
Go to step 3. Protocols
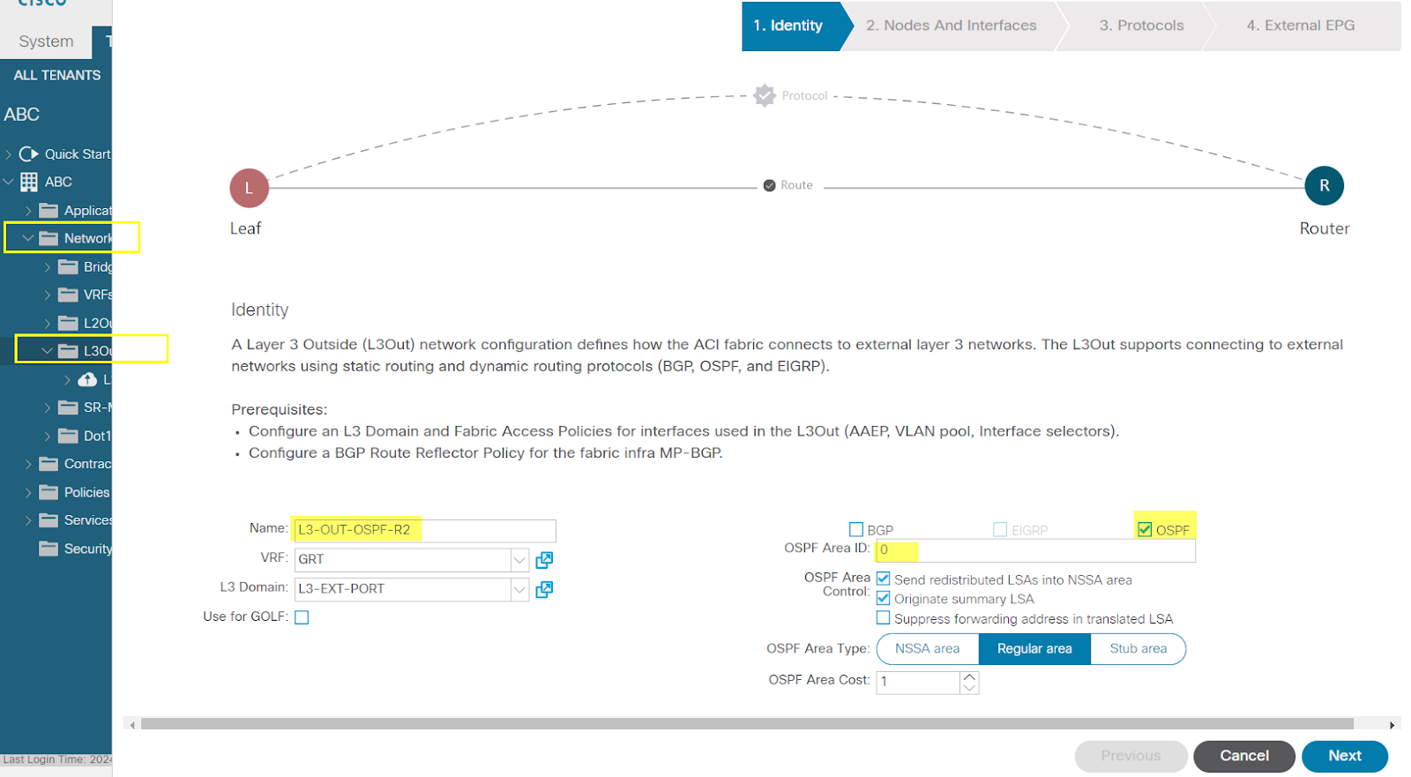[1141, 26]
